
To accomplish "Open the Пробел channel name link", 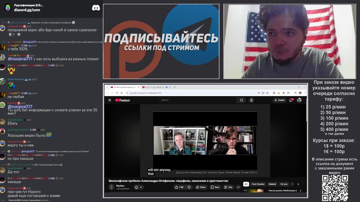I will point(120,186).
